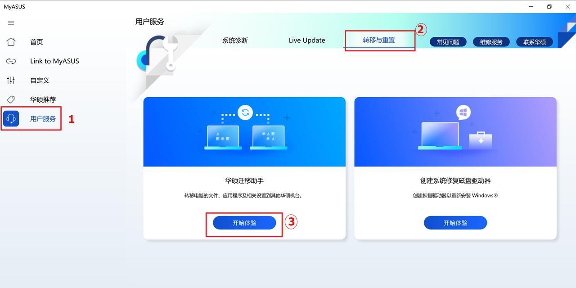This screenshot has width=576, height=288.
Task: Start 华硕迁移助手 with 开始体验
Action: [x=244, y=223]
